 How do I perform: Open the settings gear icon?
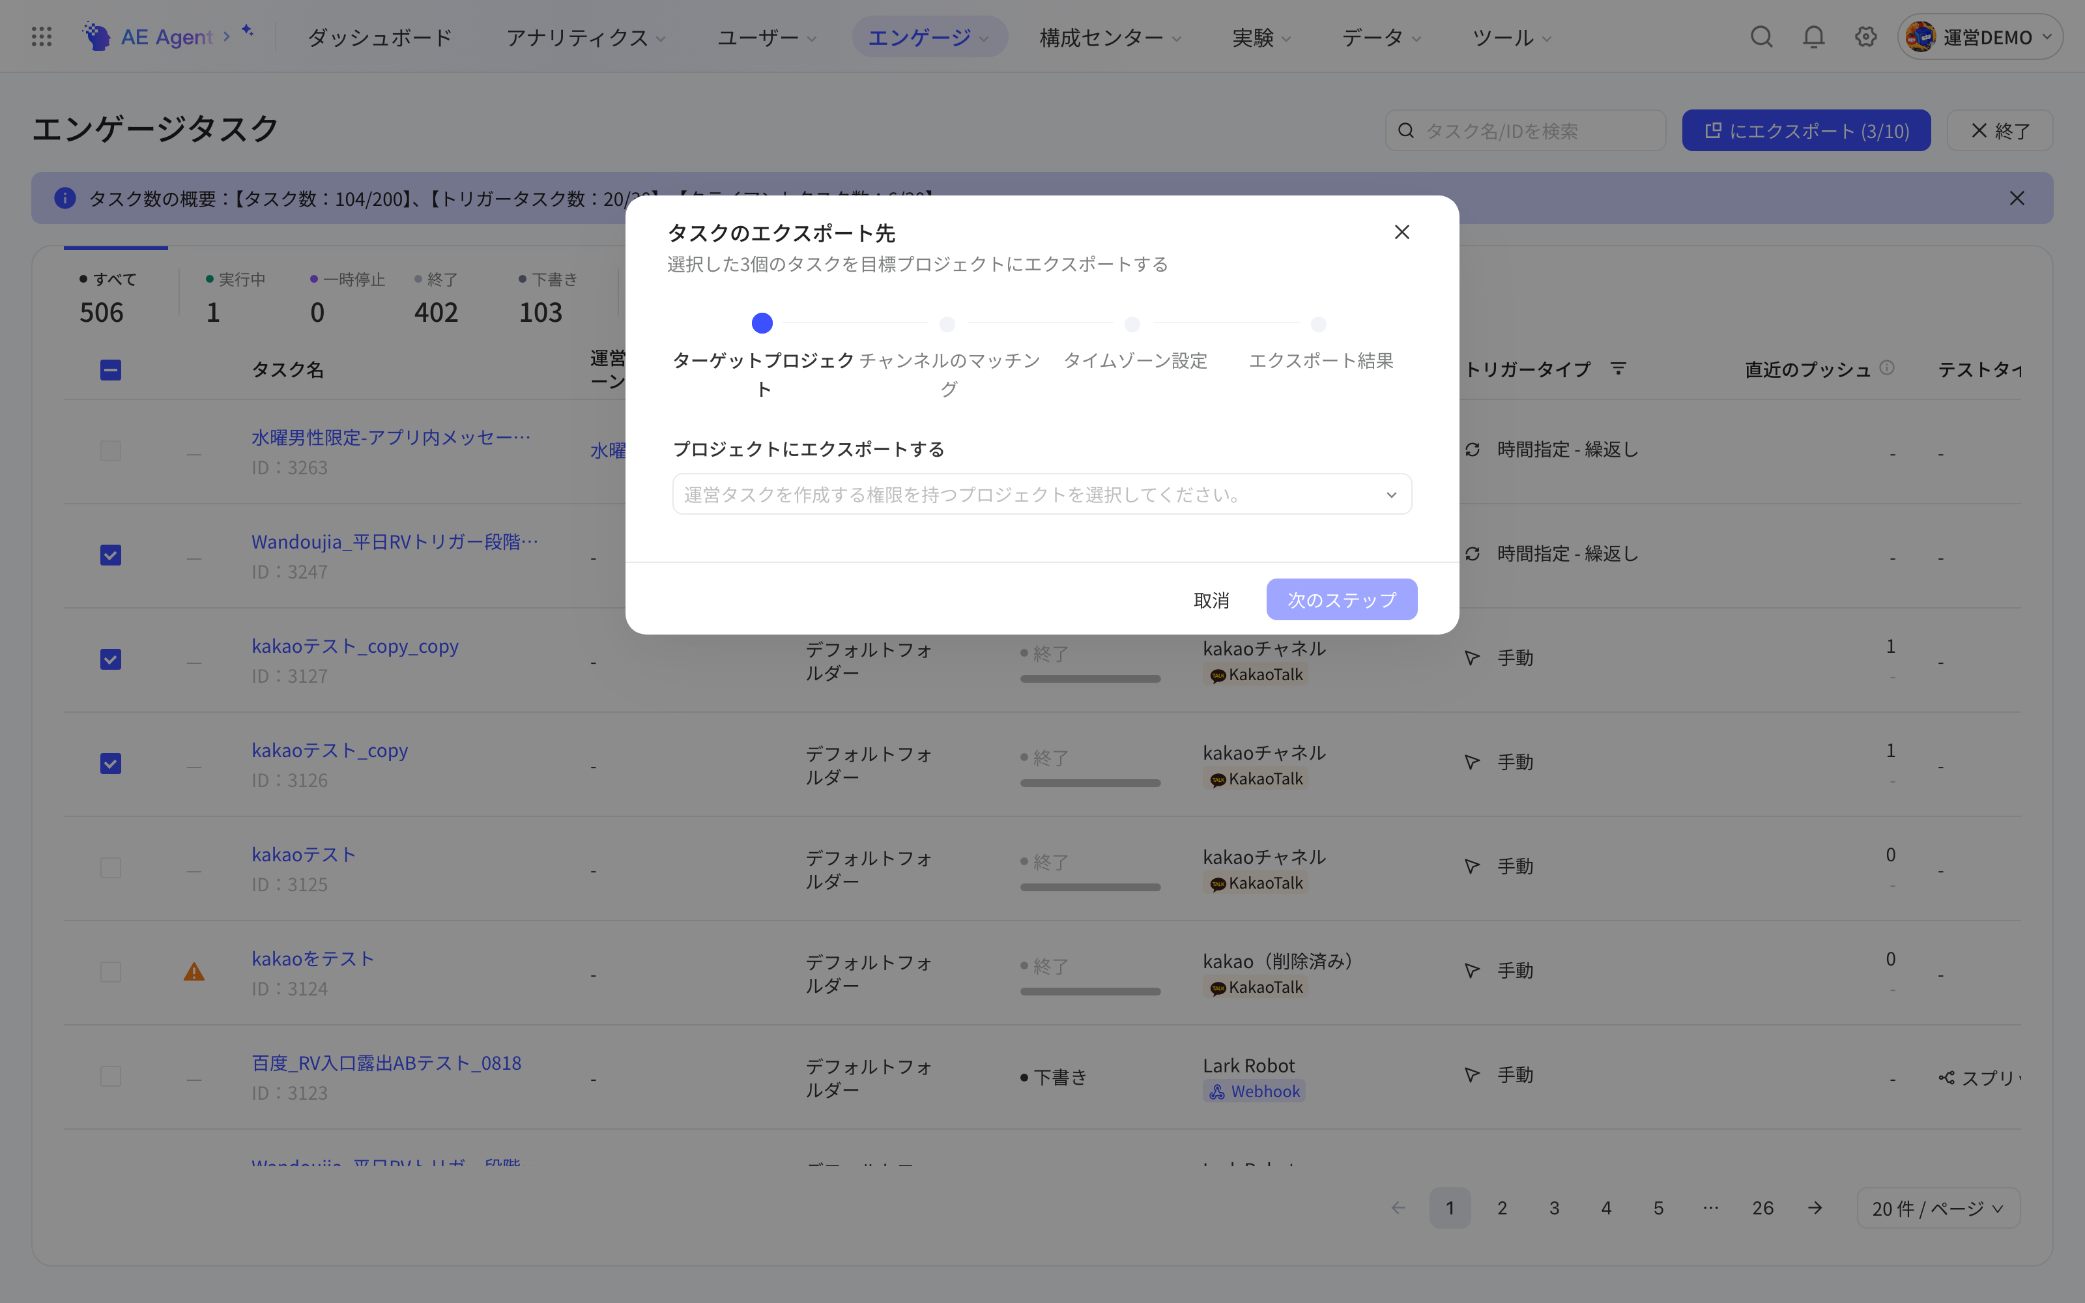click(x=1865, y=36)
